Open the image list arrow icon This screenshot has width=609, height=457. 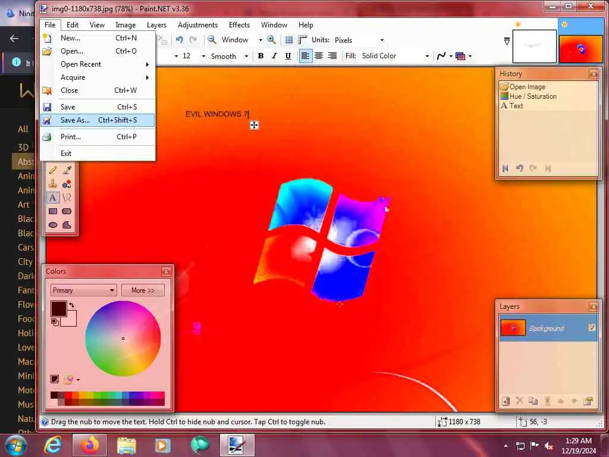507,41
